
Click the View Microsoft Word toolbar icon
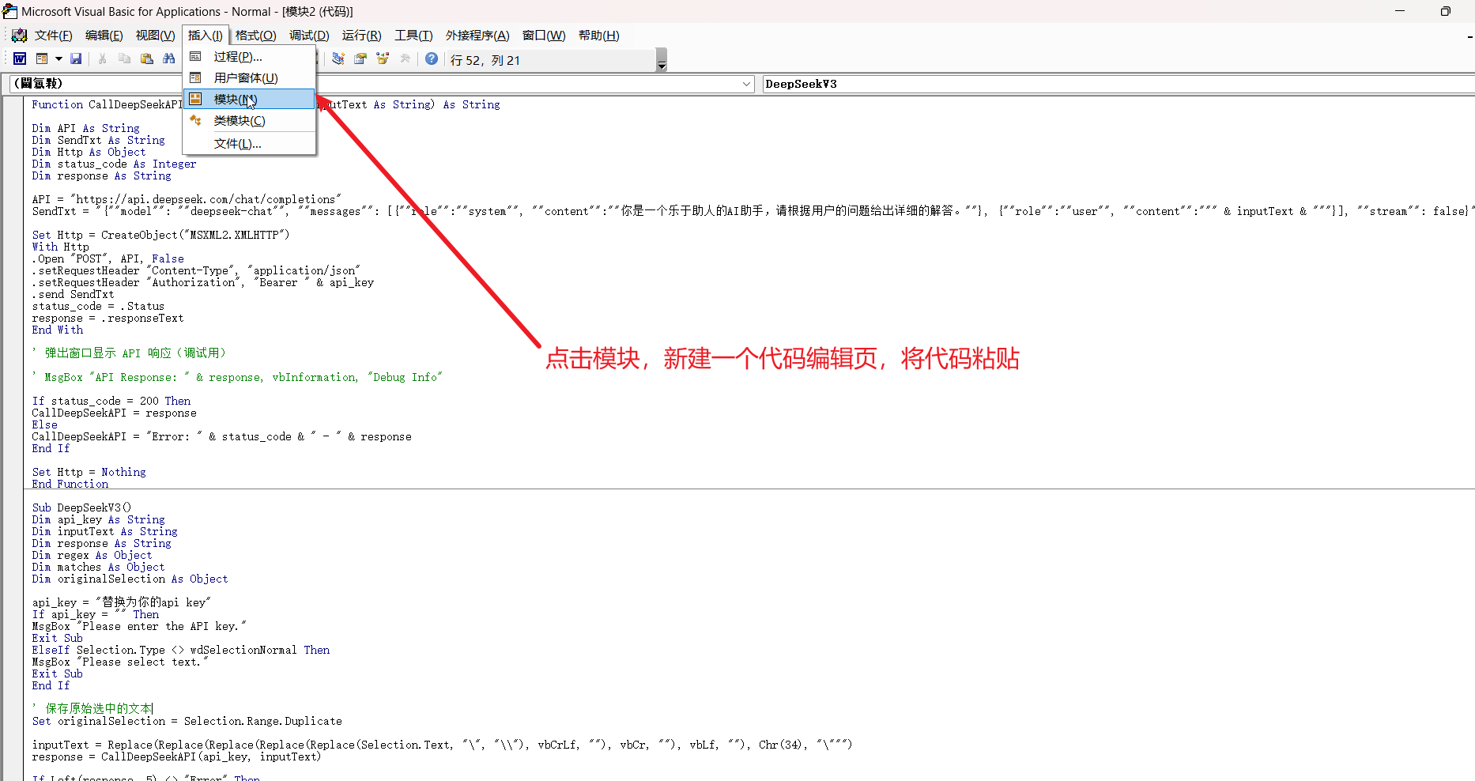click(x=20, y=58)
